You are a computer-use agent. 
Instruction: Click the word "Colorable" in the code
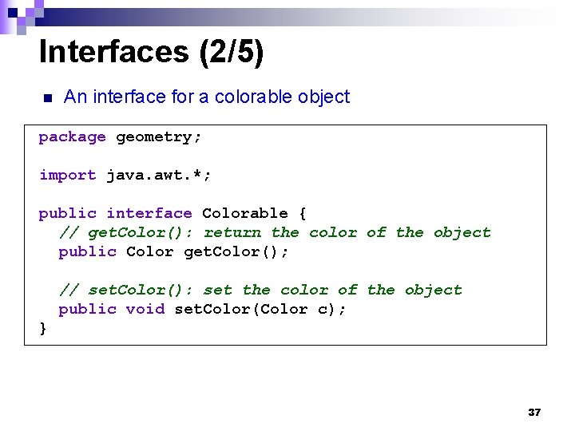coord(244,213)
